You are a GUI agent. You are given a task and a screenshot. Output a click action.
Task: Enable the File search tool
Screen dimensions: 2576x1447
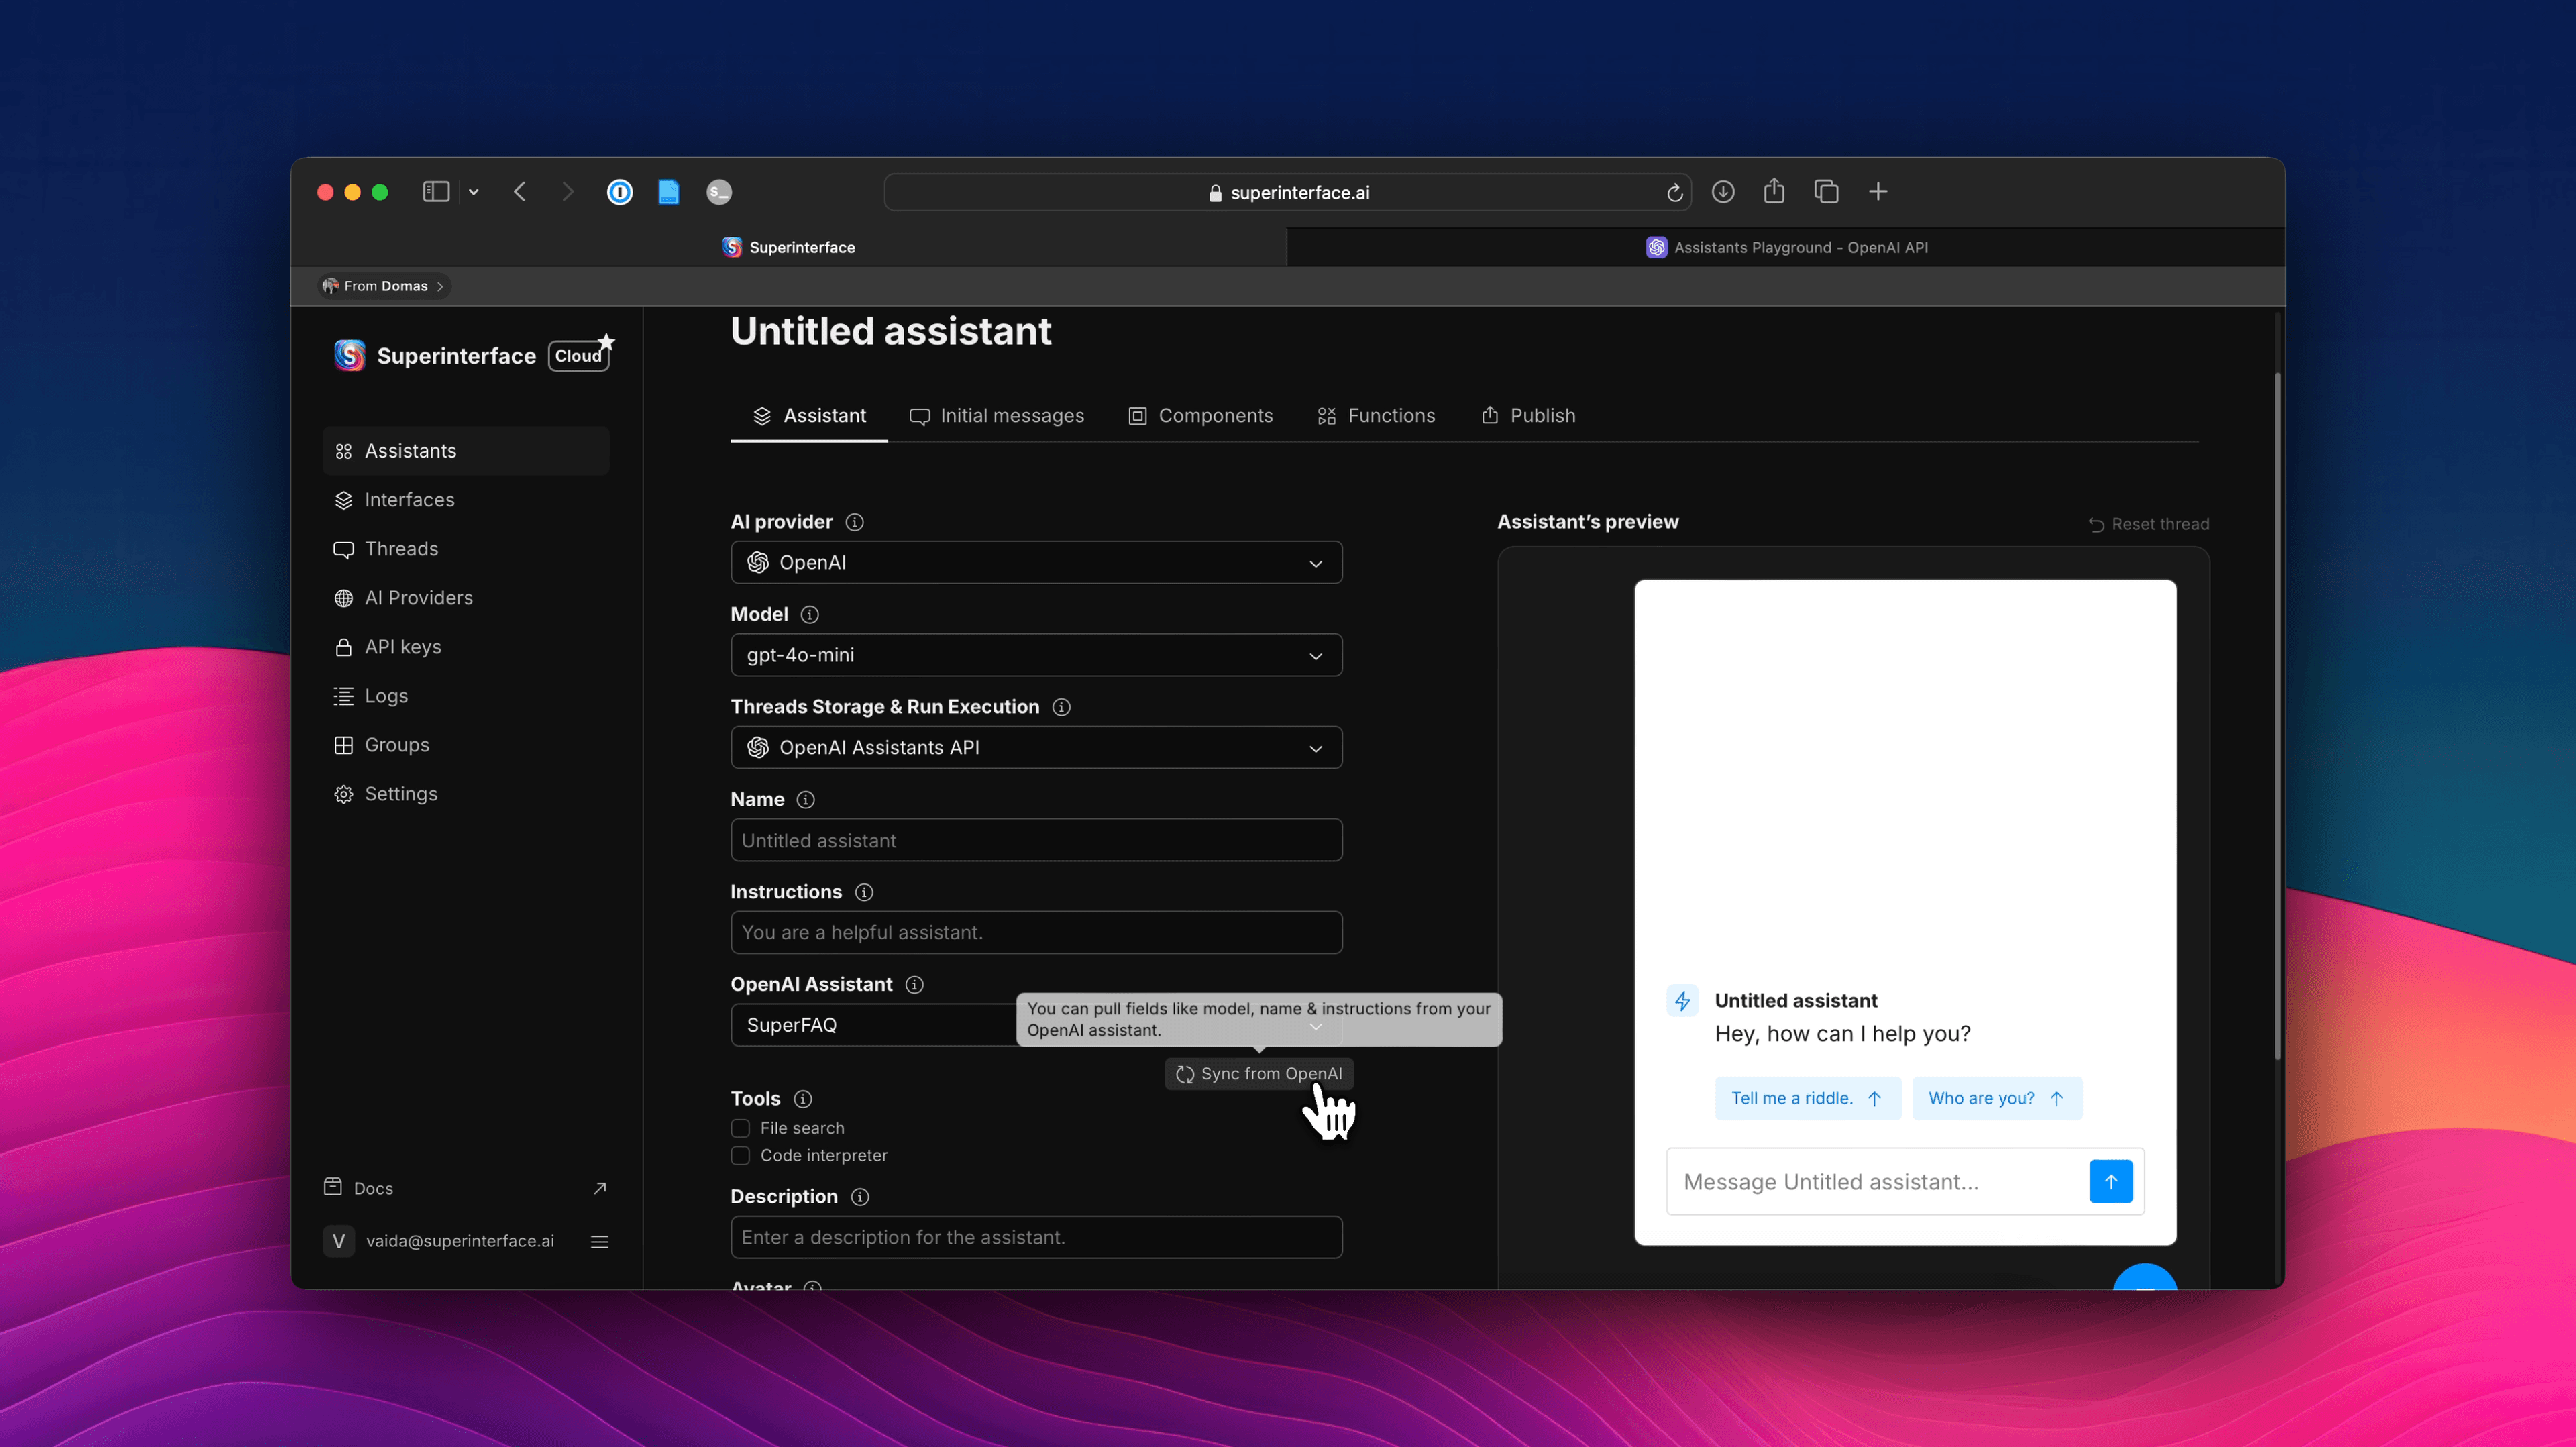coord(740,1127)
